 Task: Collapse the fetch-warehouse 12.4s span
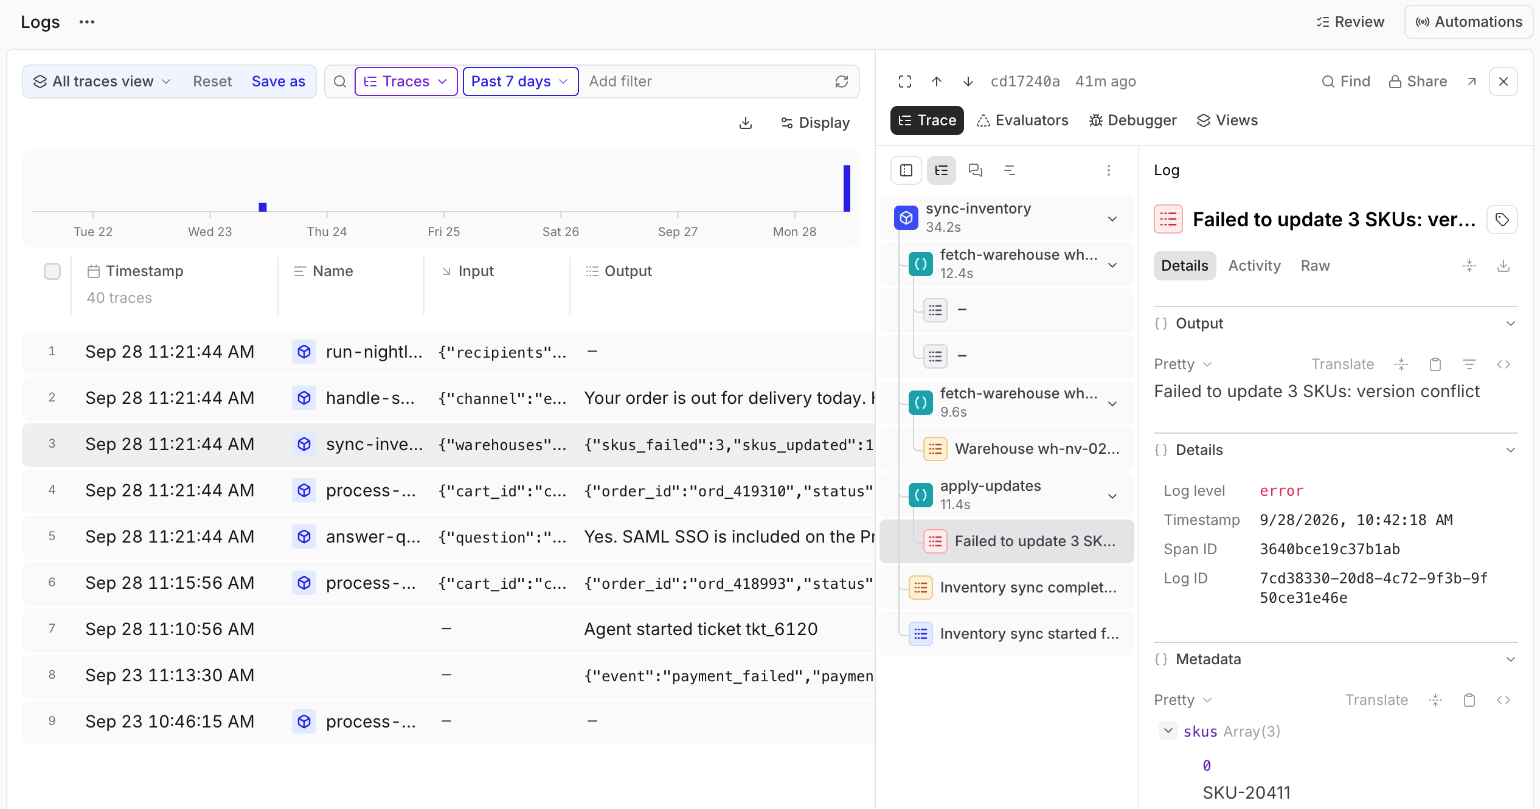(x=1112, y=265)
